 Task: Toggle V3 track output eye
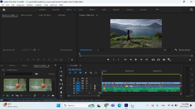pyautogui.click(x=87, y=78)
